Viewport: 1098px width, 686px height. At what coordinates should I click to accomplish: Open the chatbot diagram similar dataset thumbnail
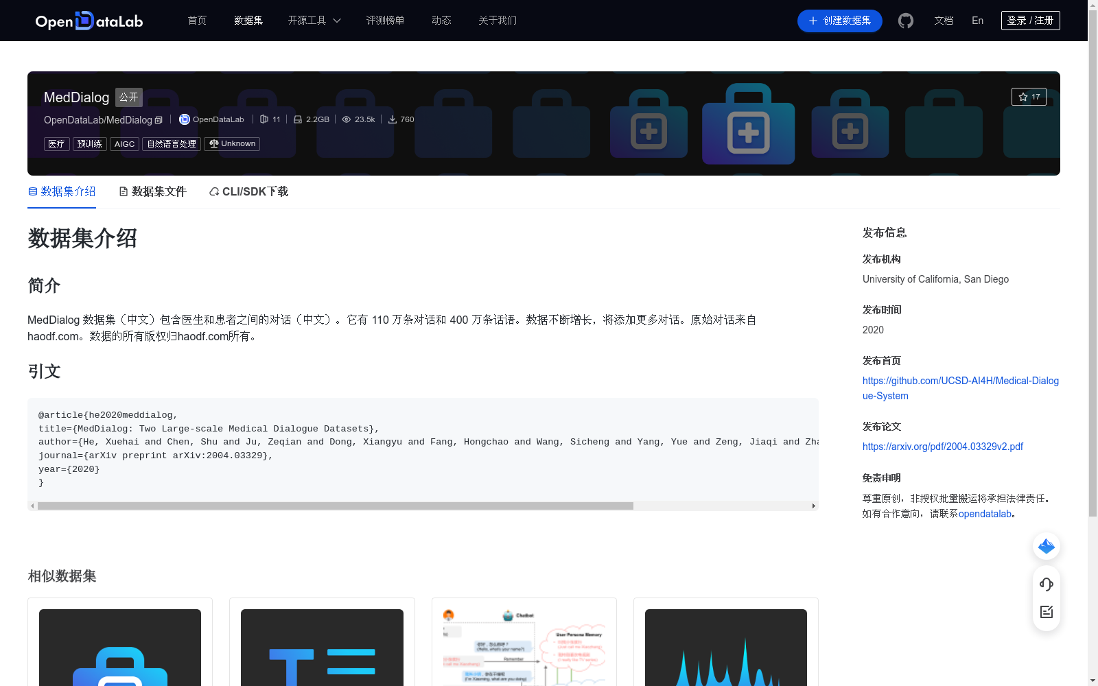tap(524, 648)
